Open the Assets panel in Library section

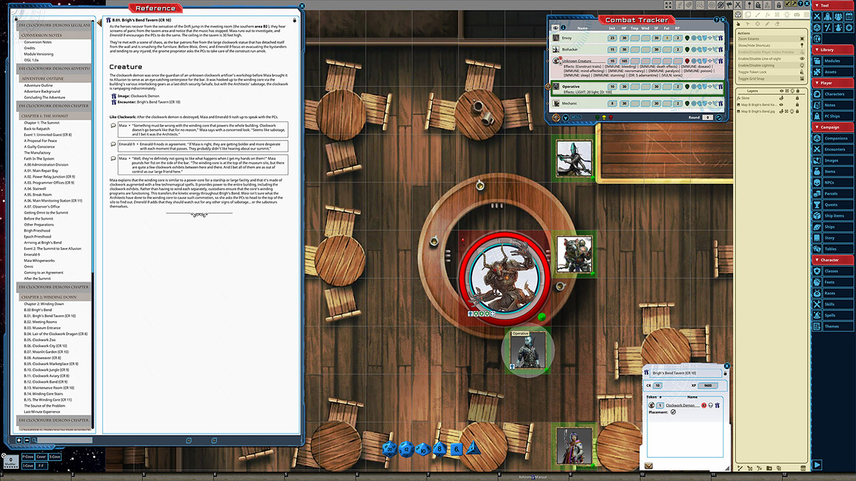tap(831, 72)
